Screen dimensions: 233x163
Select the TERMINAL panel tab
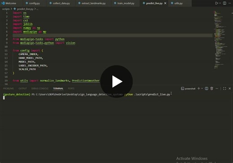[58, 88]
